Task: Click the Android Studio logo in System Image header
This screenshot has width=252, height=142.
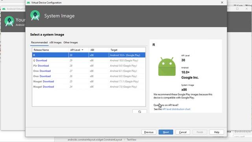Action: 35,16
